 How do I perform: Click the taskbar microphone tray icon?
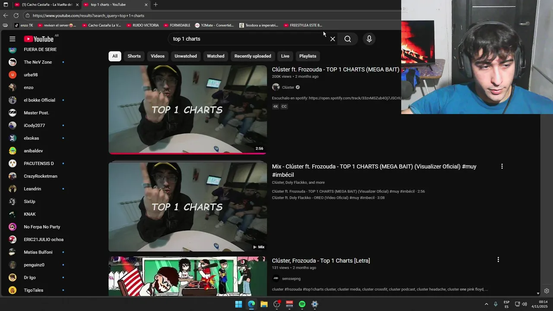[496, 304]
